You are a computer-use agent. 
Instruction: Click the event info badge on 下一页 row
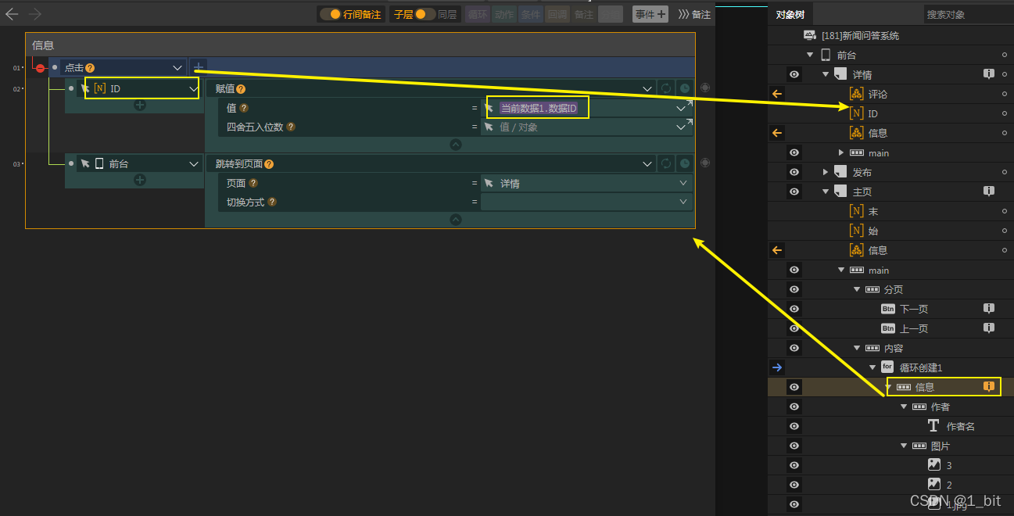(x=988, y=309)
